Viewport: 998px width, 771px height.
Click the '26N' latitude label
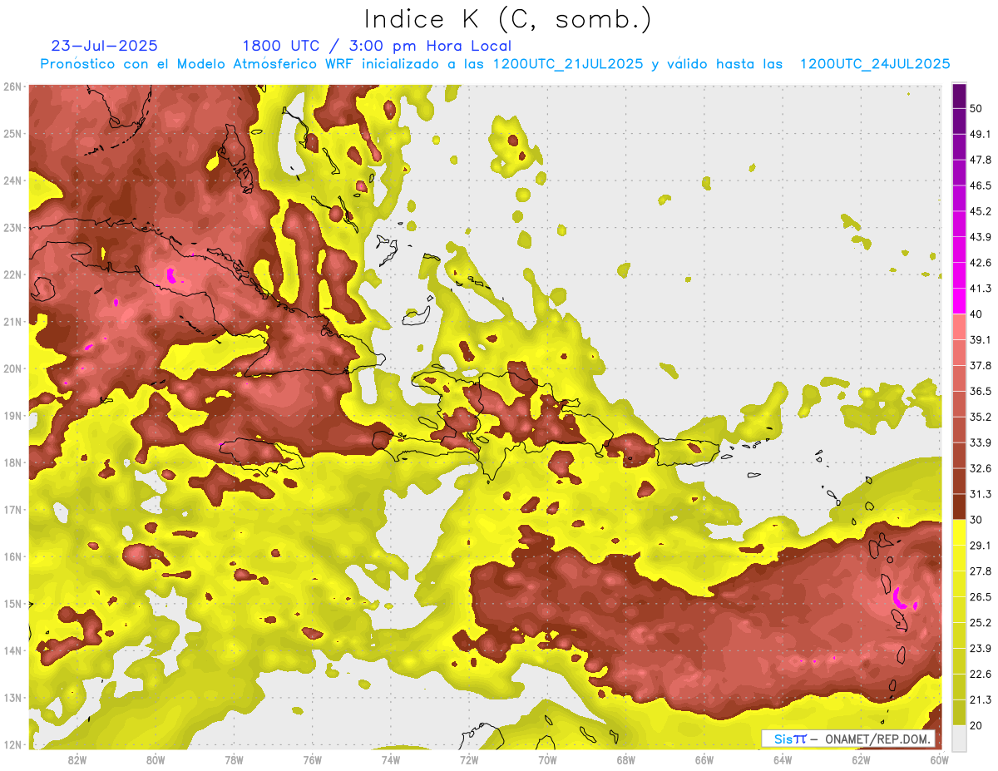tap(12, 86)
